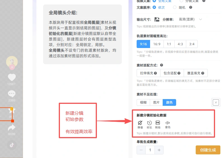Screen dimensions: 224x158
Task: Click the share arrow icon
Action: [12, 128]
